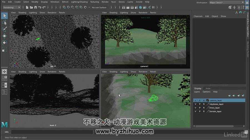Activate the Lasso select tool
This screenshot has height=140, width=250.
(x=4, y=23)
